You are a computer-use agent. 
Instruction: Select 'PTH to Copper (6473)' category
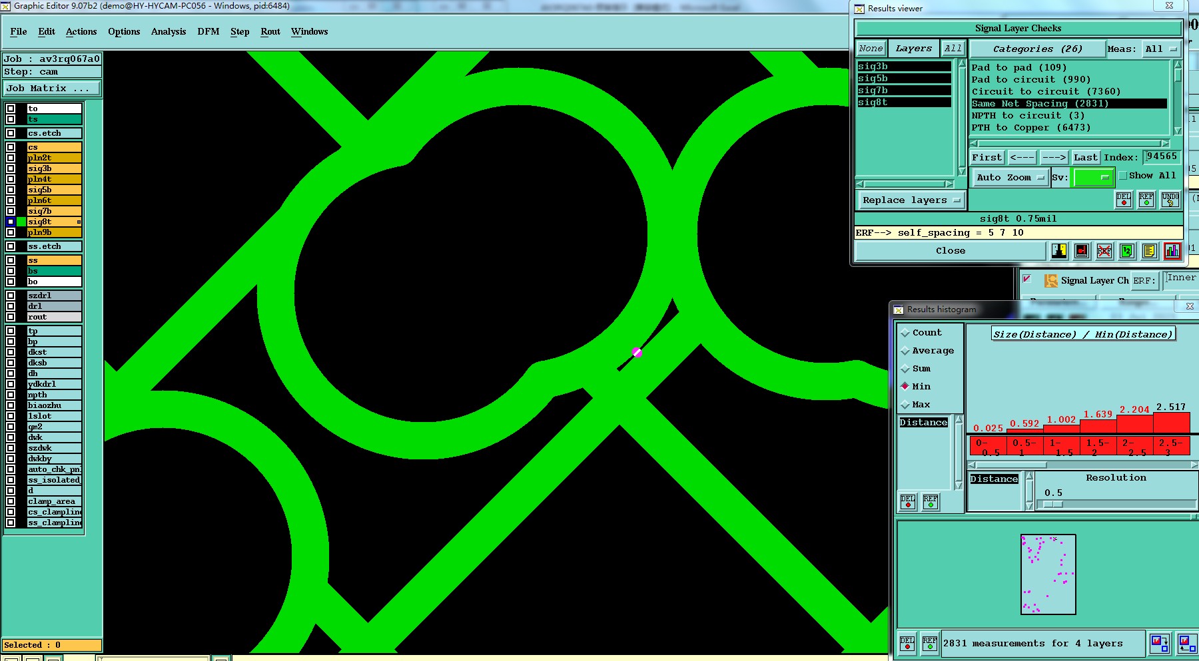pyautogui.click(x=1030, y=128)
